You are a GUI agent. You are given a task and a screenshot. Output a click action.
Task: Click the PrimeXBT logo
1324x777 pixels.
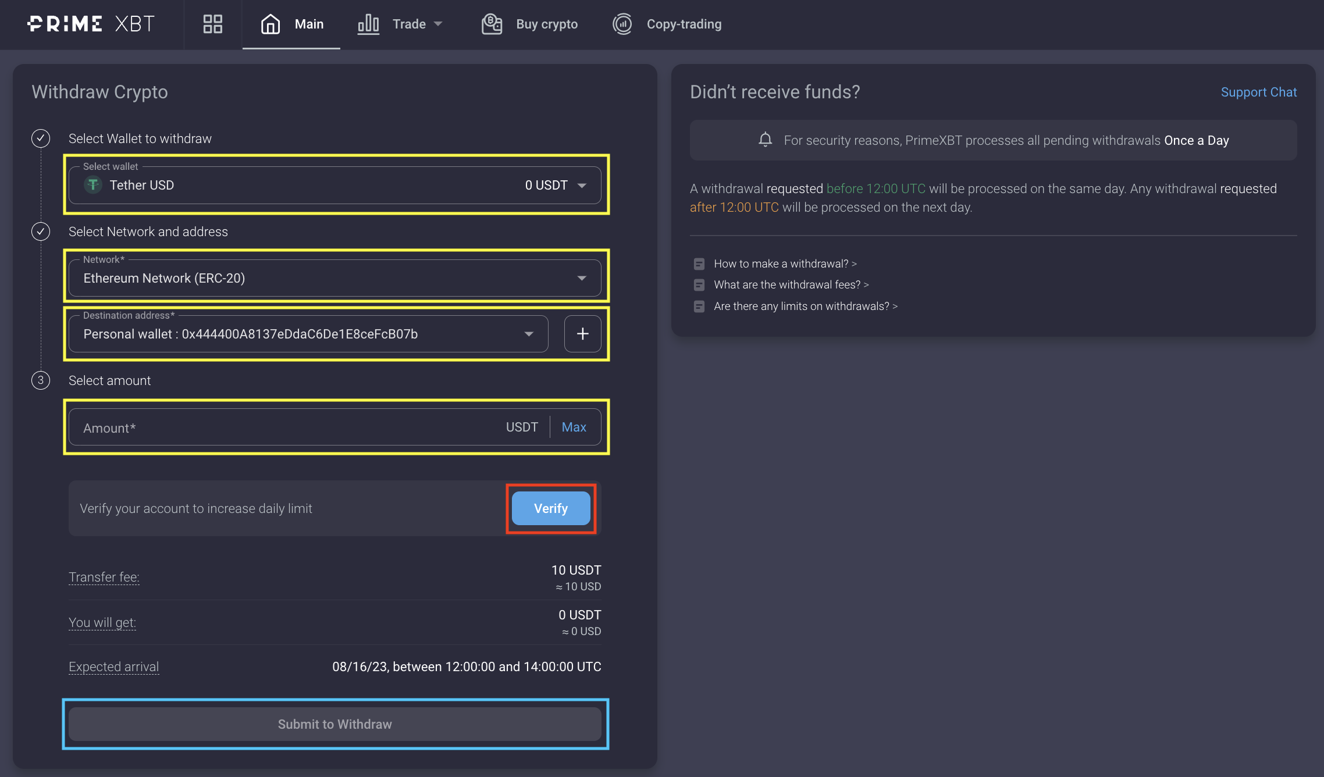pos(91,24)
